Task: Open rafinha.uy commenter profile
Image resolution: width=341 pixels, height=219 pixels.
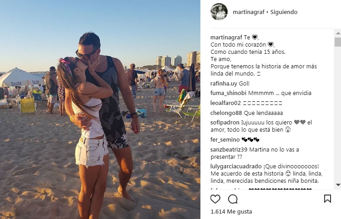Action: [224, 84]
